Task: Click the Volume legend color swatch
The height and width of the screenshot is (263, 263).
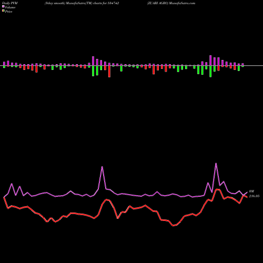Action: tap(3, 7)
